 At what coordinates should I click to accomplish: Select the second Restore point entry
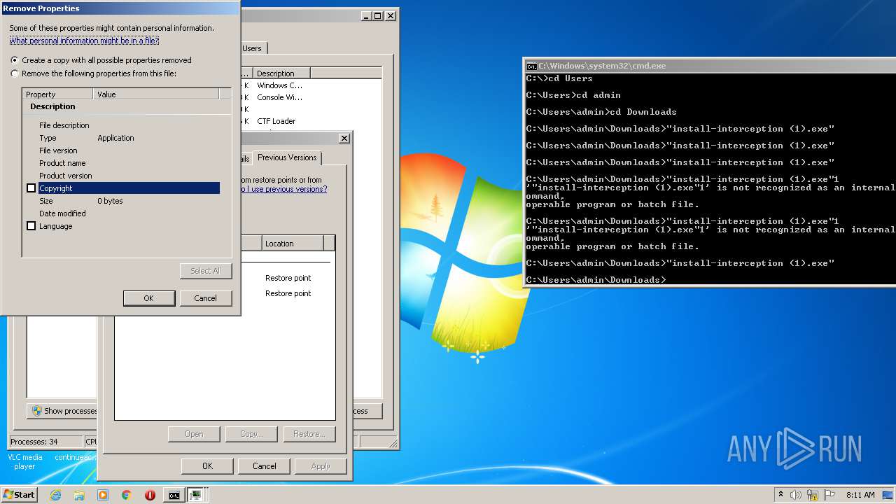pyautogui.click(x=288, y=293)
